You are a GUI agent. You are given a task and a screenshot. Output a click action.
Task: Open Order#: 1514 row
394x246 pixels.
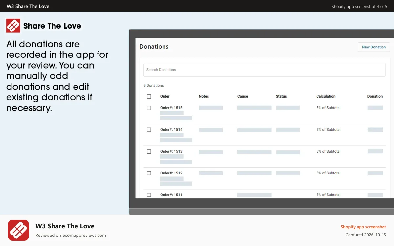click(264, 135)
